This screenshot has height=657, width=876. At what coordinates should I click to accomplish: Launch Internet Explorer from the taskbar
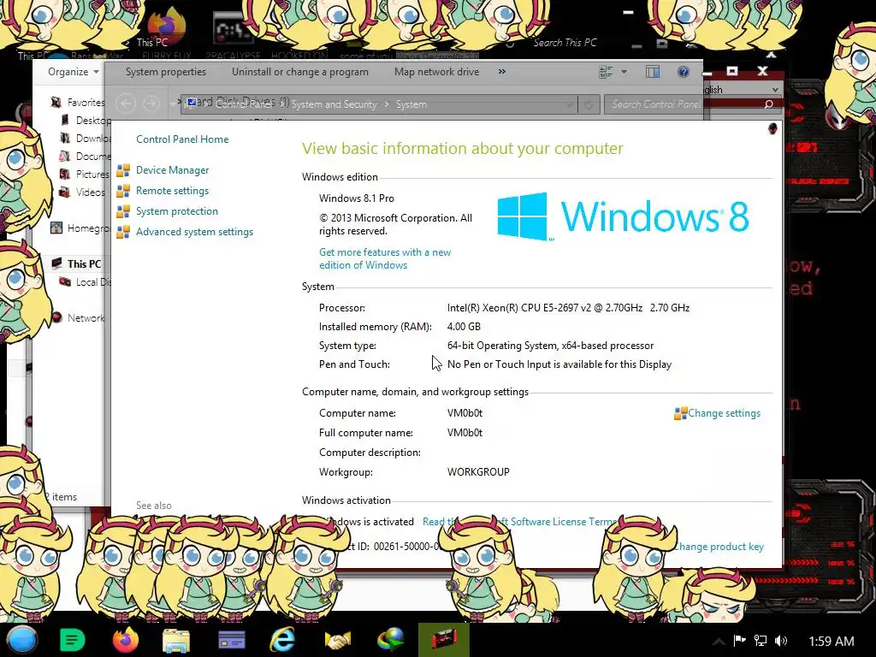(282, 640)
